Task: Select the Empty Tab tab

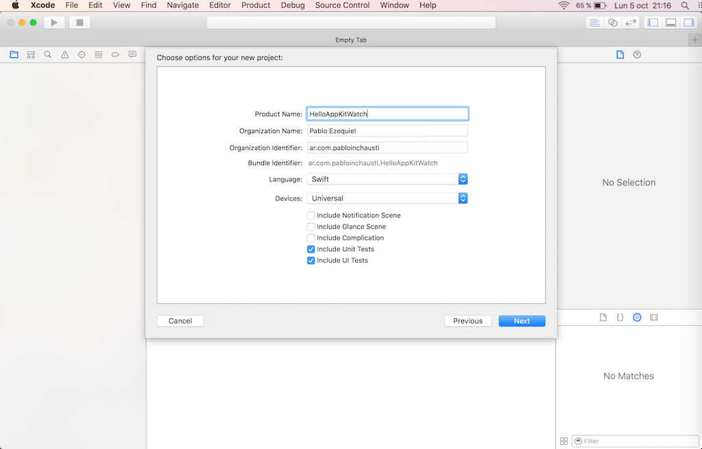Action: click(350, 40)
